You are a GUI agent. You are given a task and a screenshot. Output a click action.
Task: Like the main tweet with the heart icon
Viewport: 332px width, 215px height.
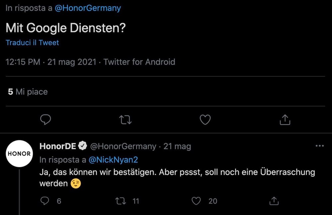205,120
